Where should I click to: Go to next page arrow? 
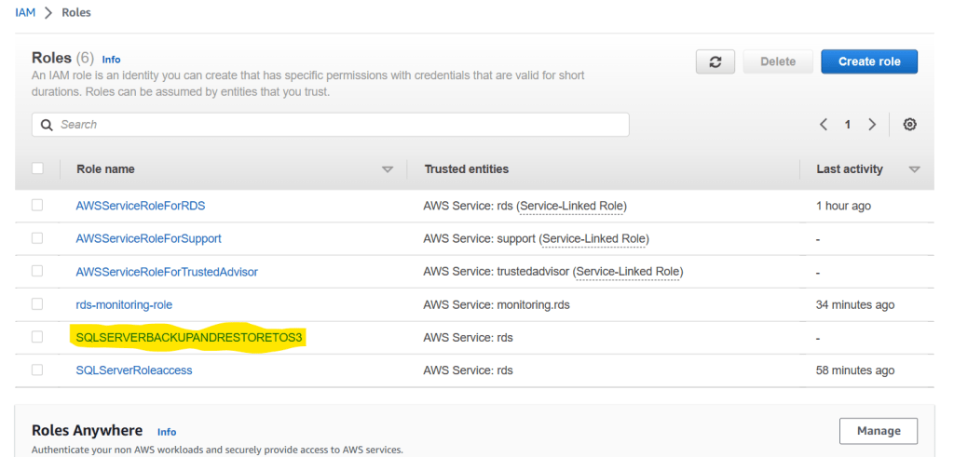pos(872,125)
